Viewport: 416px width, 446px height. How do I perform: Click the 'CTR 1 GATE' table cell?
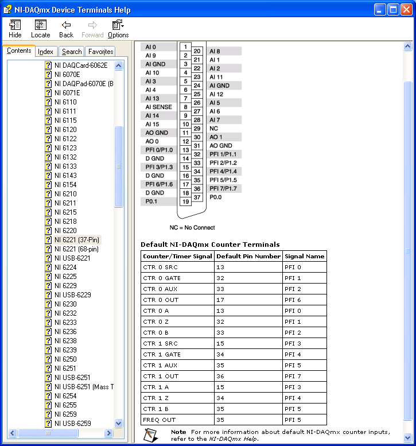177,354
